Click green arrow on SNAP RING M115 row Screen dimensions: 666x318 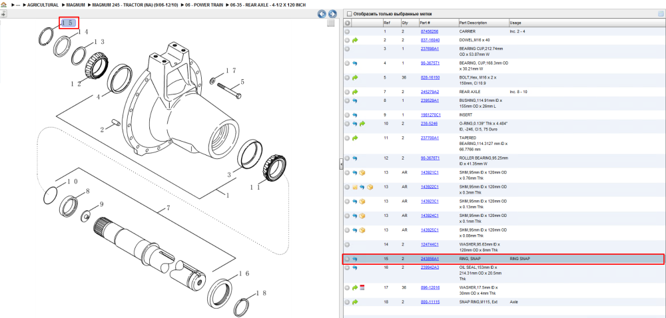tap(355, 302)
